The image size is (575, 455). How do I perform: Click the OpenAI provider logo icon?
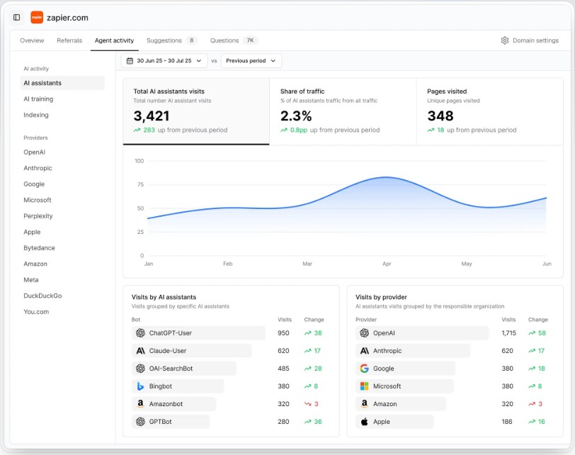(x=364, y=333)
